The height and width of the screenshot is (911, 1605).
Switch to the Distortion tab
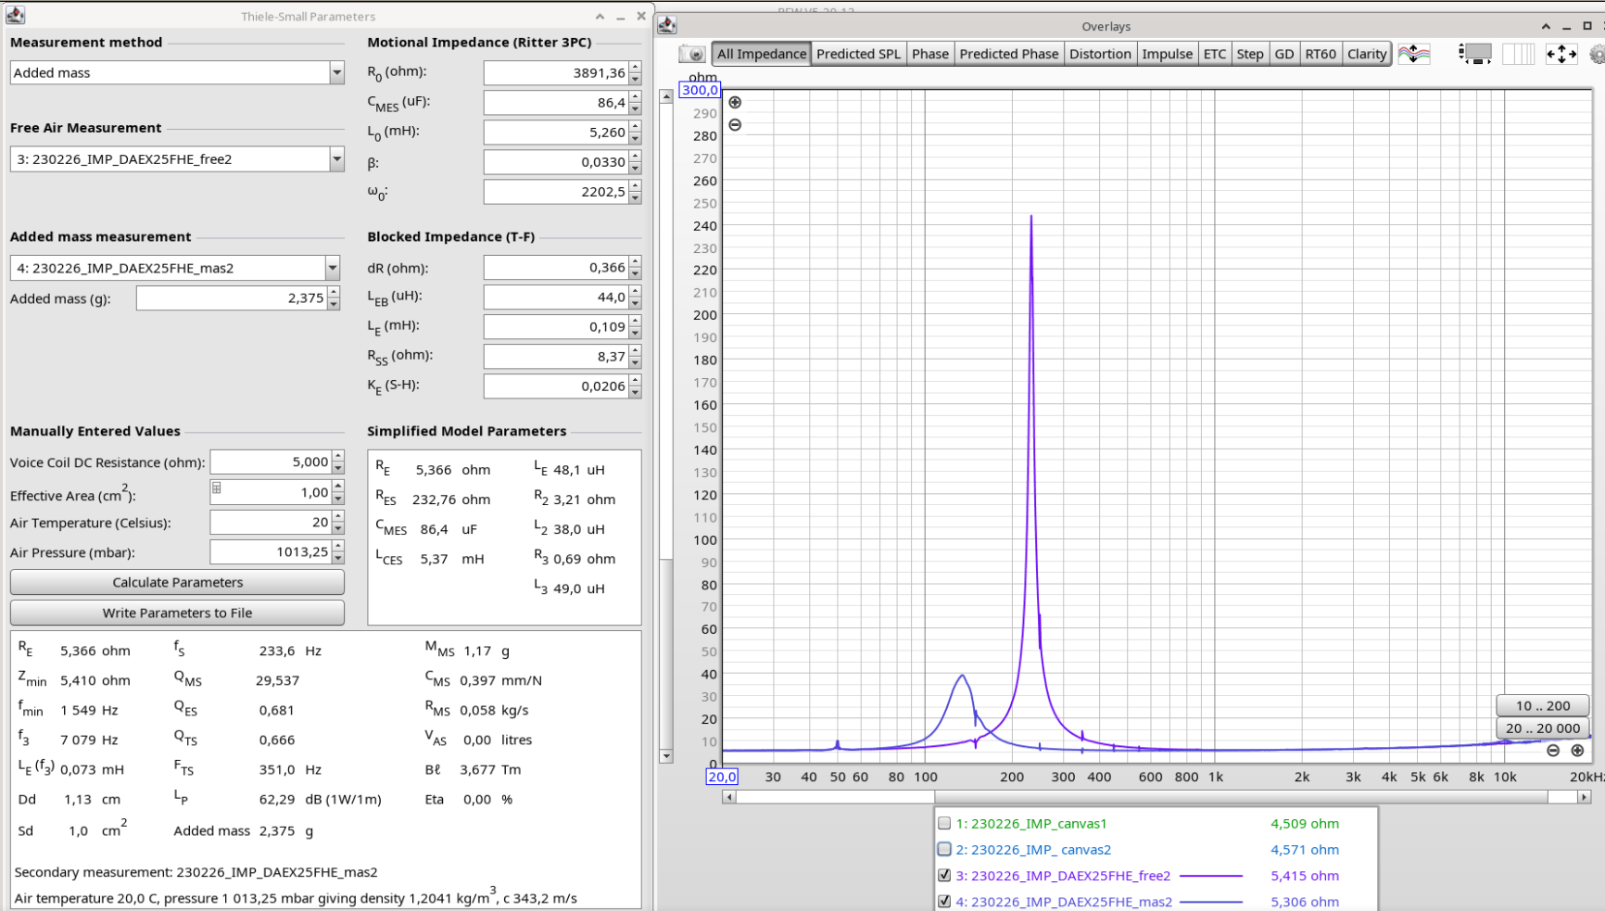[x=1100, y=54]
